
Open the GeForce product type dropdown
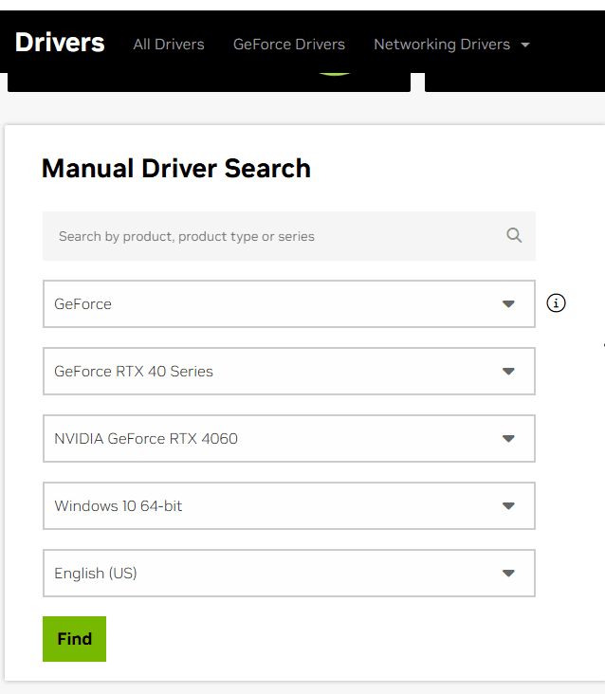[x=275, y=304]
